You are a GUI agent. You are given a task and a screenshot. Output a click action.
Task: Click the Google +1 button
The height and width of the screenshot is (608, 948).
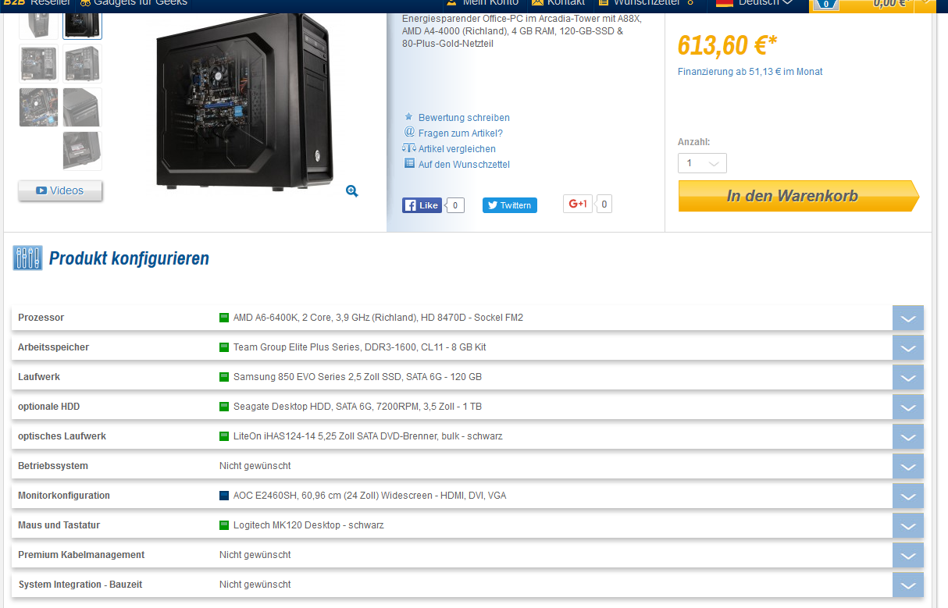pos(578,204)
